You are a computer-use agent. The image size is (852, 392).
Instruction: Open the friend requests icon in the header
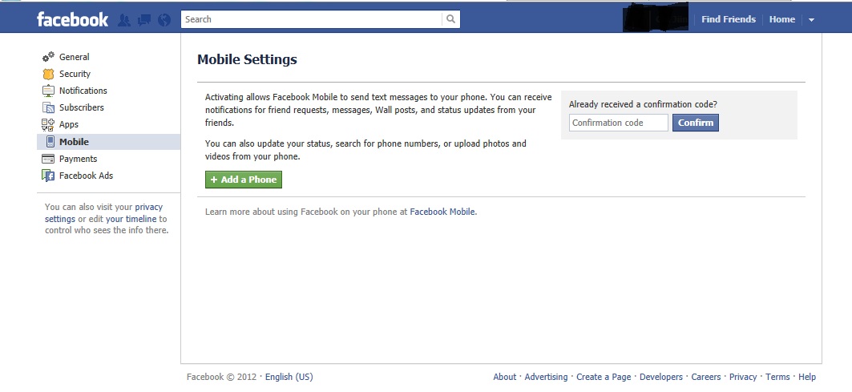click(x=124, y=20)
